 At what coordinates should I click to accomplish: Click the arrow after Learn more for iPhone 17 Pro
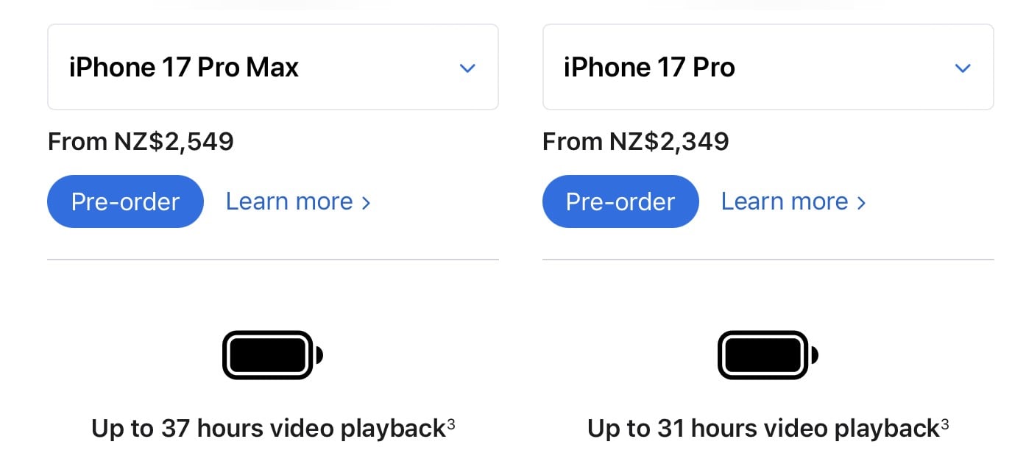pos(861,202)
